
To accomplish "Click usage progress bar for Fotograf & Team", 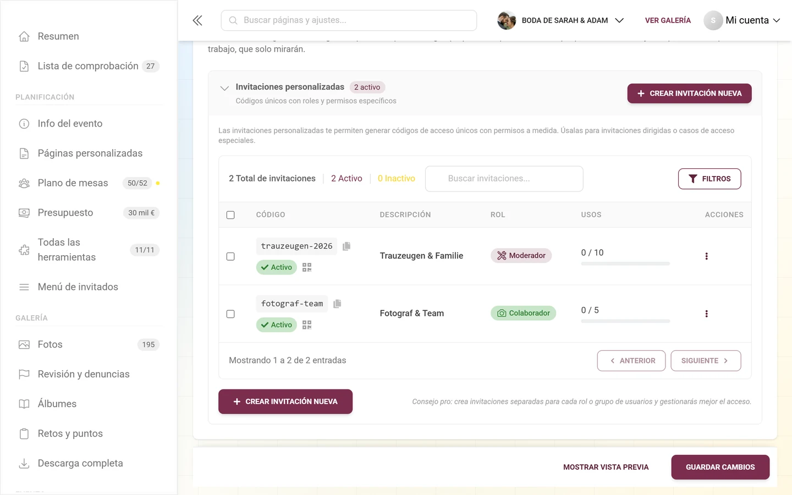I will [625, 321].
